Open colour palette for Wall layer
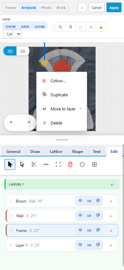Viewport: 124px width, 270px height. point(98,216)
